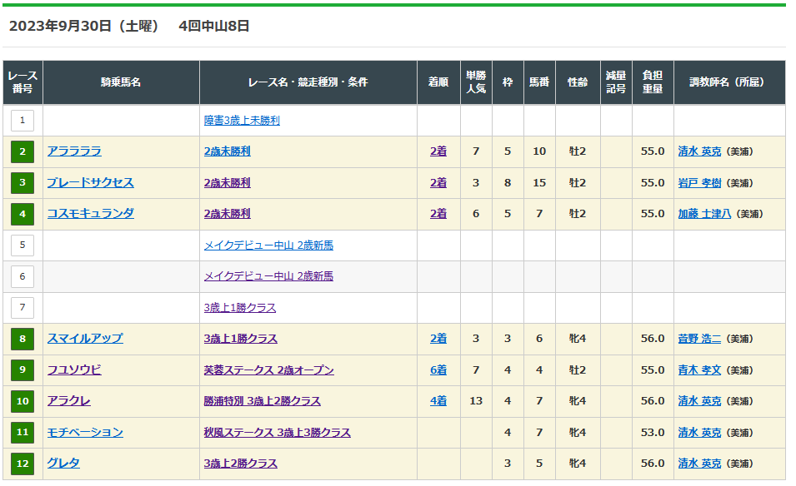Select the green race number 4 badge

click(23, 214)
